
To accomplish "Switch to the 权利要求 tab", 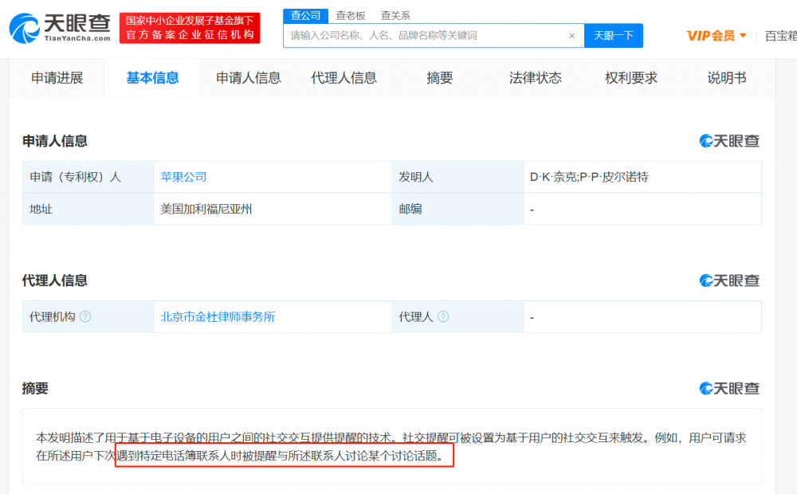I will (631, 78).
